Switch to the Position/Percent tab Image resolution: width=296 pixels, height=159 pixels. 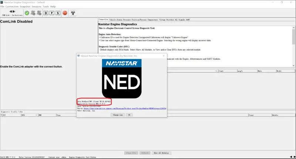pyautogui.click(x=139, y=20)
